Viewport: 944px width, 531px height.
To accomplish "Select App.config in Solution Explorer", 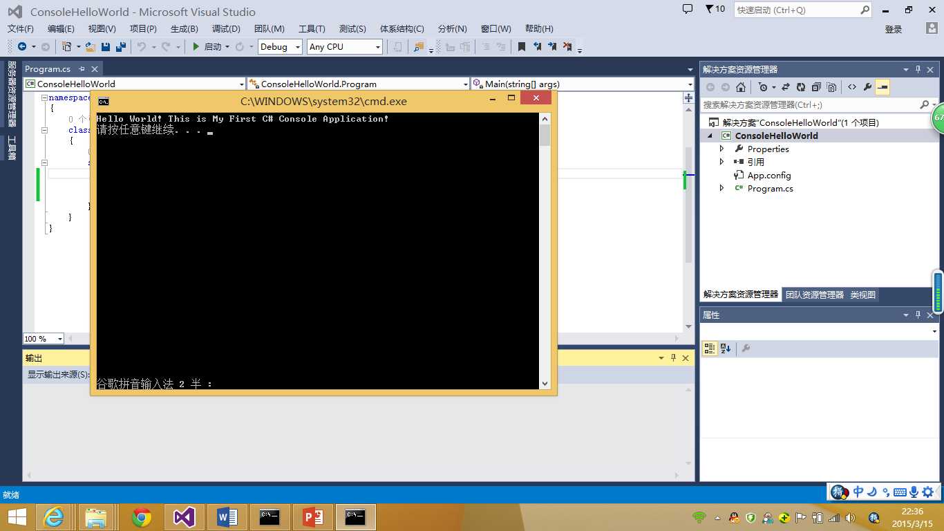I will click(768, 175).
